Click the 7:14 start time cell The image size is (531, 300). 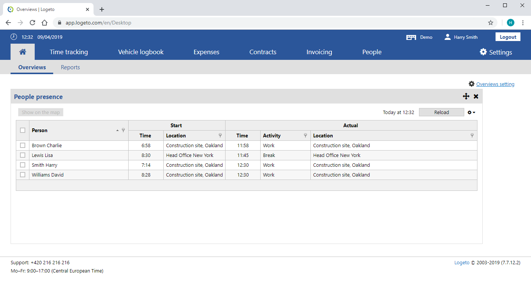146,165
